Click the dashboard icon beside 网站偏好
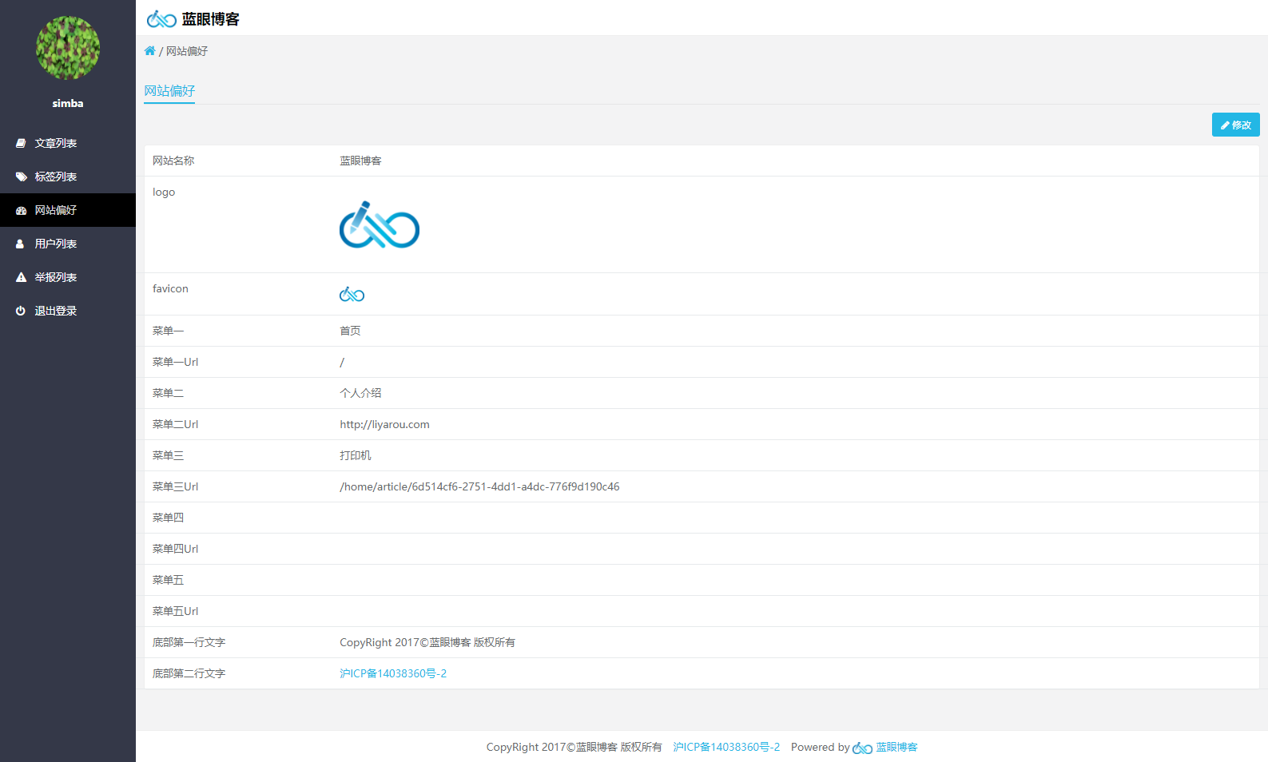The image size is (1268, 762). tap(21, 210)
